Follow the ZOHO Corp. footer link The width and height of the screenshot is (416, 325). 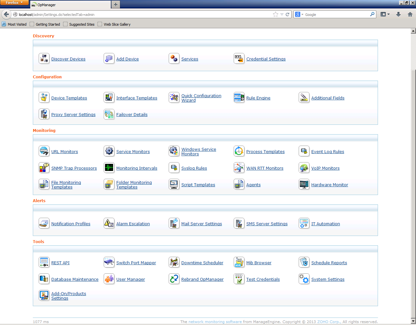(329, 322)
